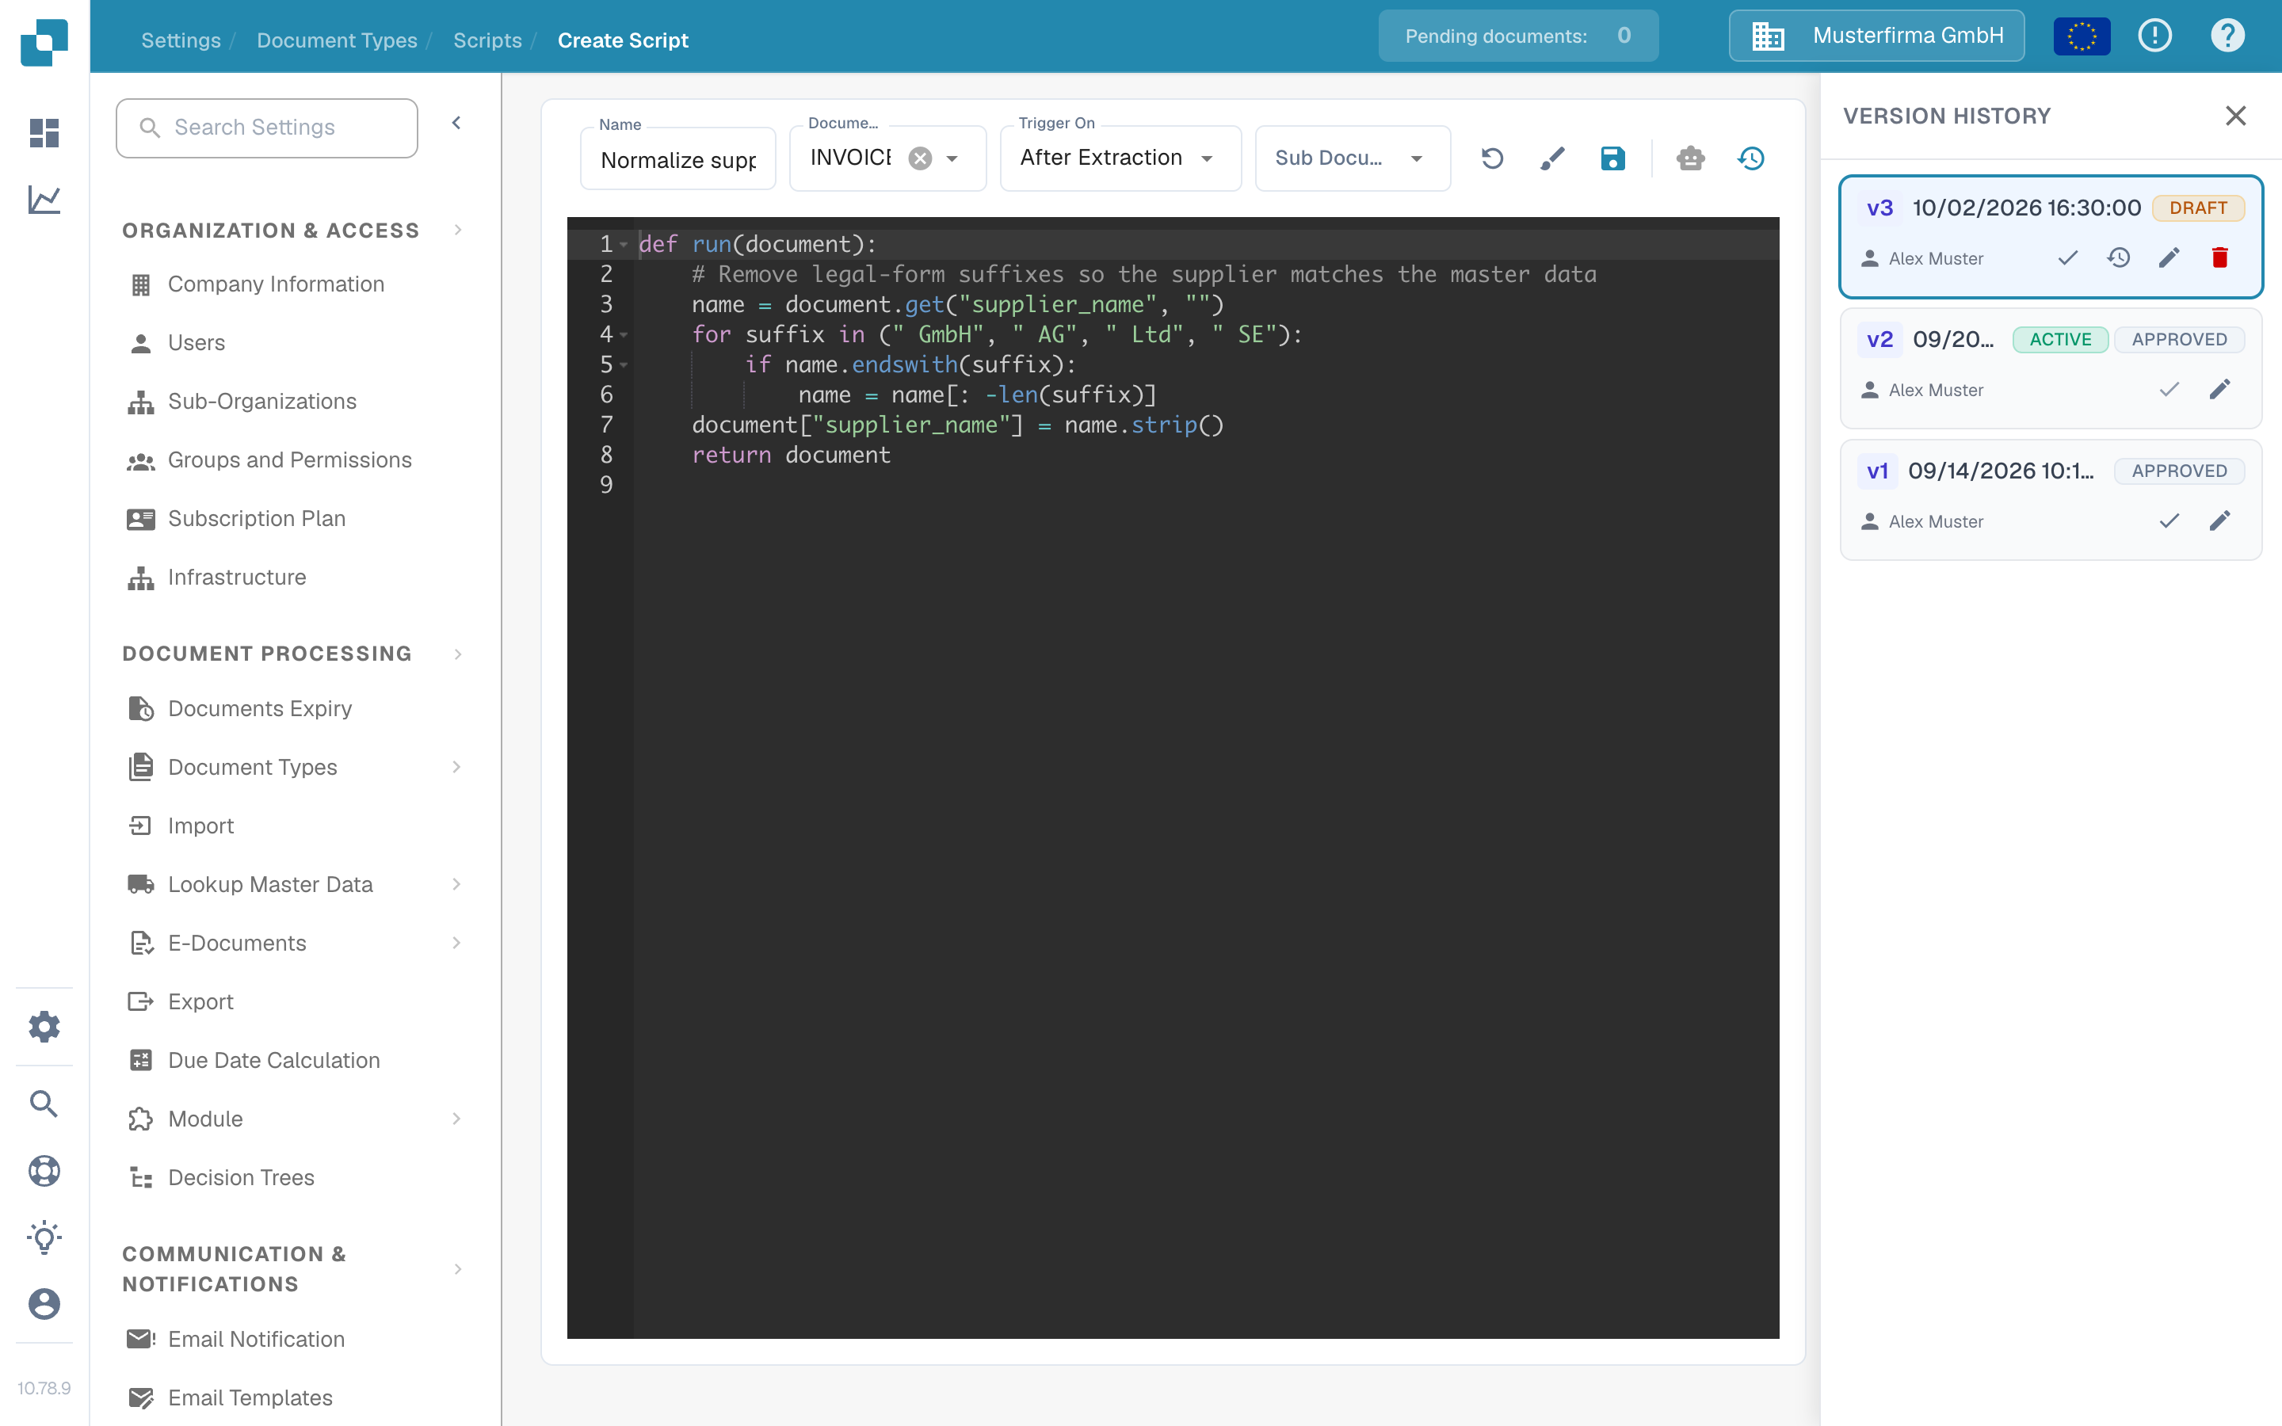The image size is (2282, 1426).
Task: Collapse the Organization & Access section
Action: [x=458, y=230]
